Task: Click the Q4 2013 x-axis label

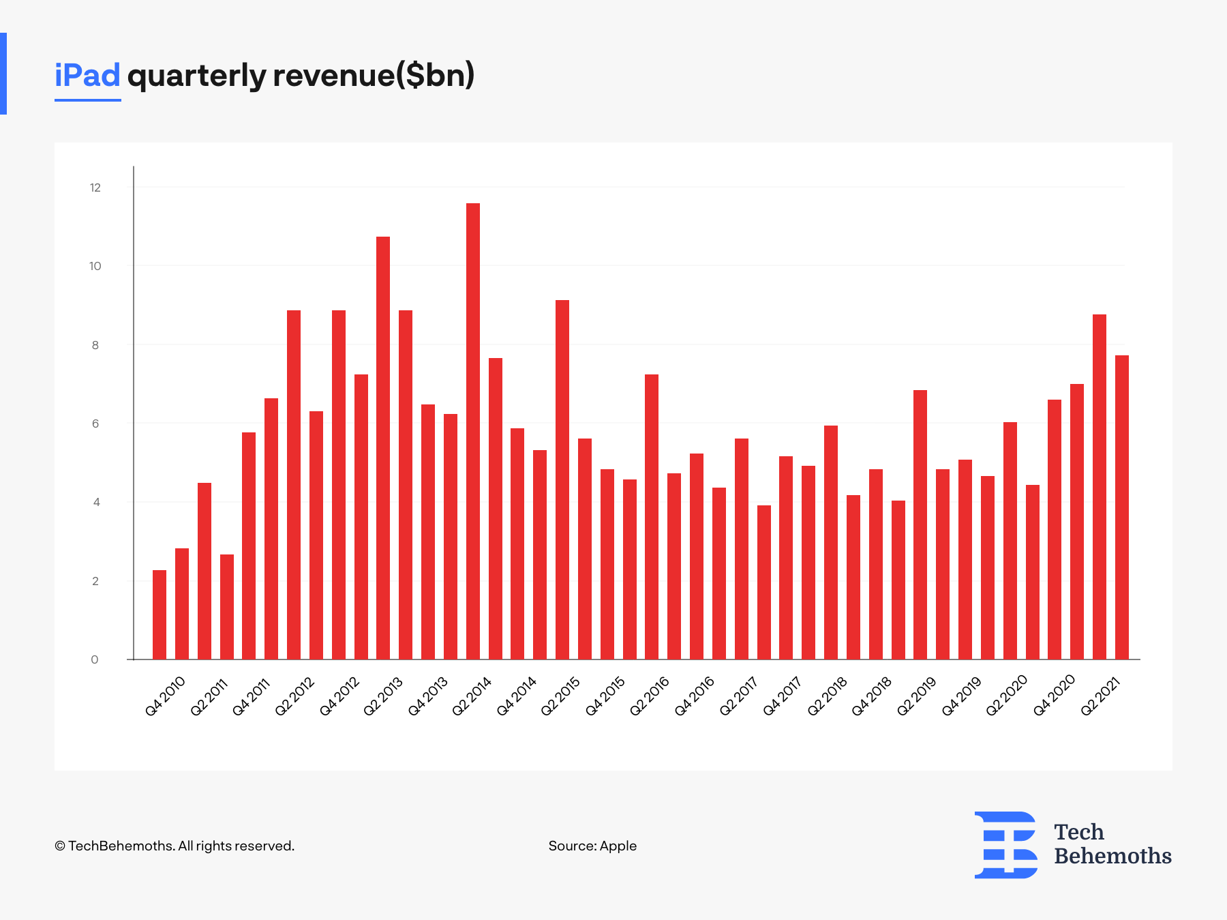Action: click(x=427, y=696)
